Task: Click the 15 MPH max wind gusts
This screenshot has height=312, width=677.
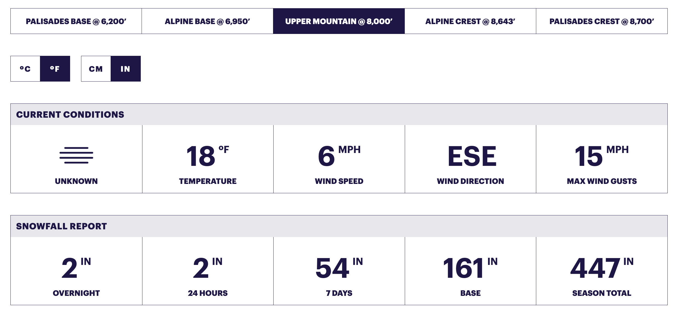Action: pos(602,156)
